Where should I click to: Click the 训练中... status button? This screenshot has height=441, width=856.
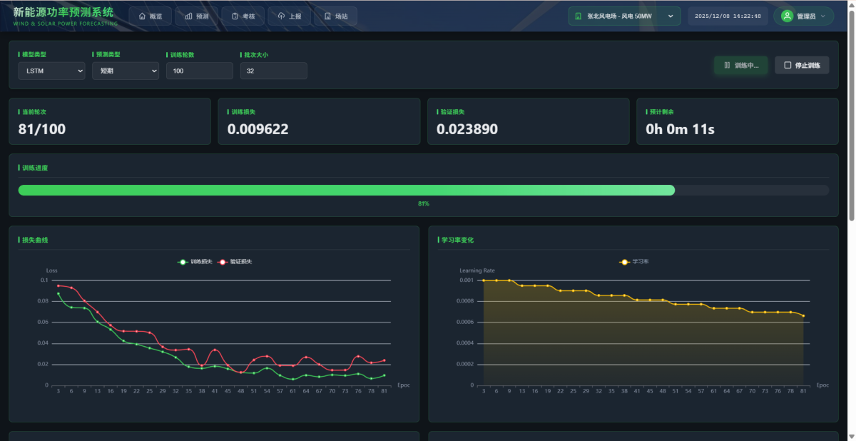[x=740, y=65]
